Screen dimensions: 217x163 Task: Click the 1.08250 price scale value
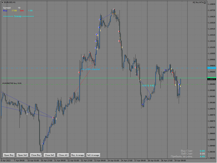point(212,158)
